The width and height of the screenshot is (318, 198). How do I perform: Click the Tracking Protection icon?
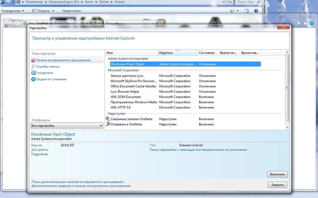33,79
